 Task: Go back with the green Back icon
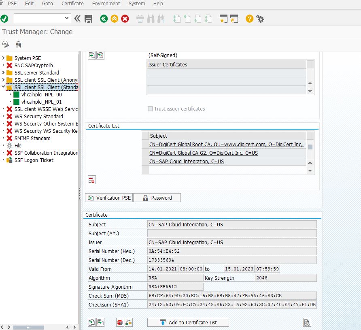coord(104,19)
